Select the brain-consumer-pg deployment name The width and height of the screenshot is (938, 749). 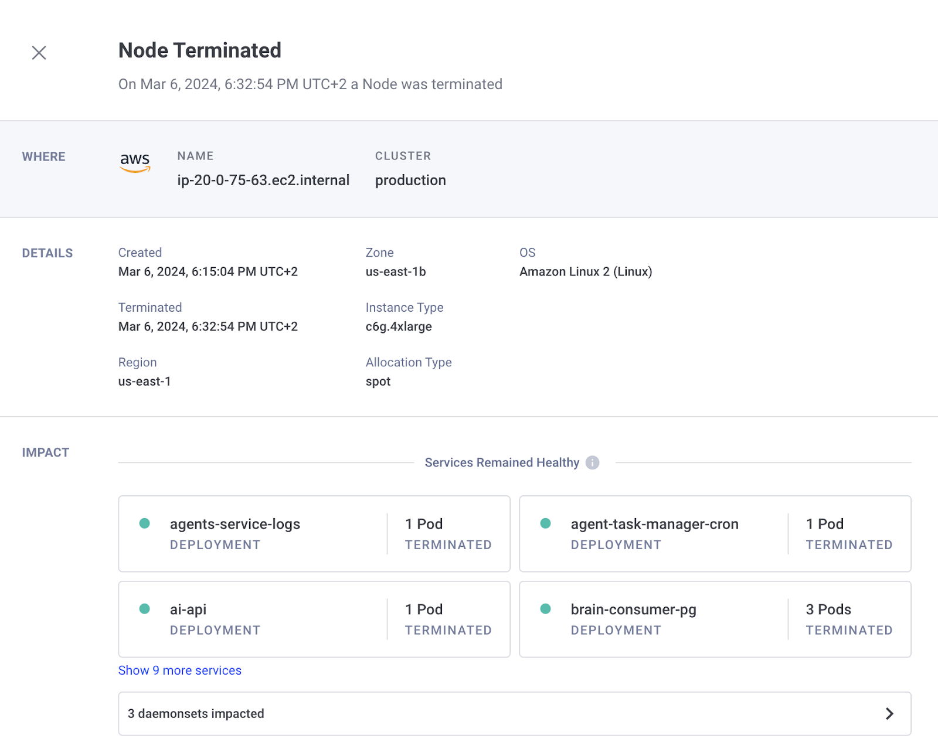click(633, 610)
